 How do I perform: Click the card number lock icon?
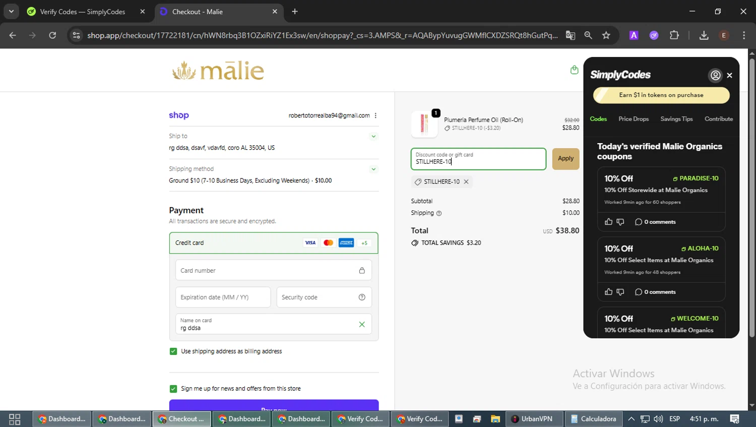click(x=362, y=271)
